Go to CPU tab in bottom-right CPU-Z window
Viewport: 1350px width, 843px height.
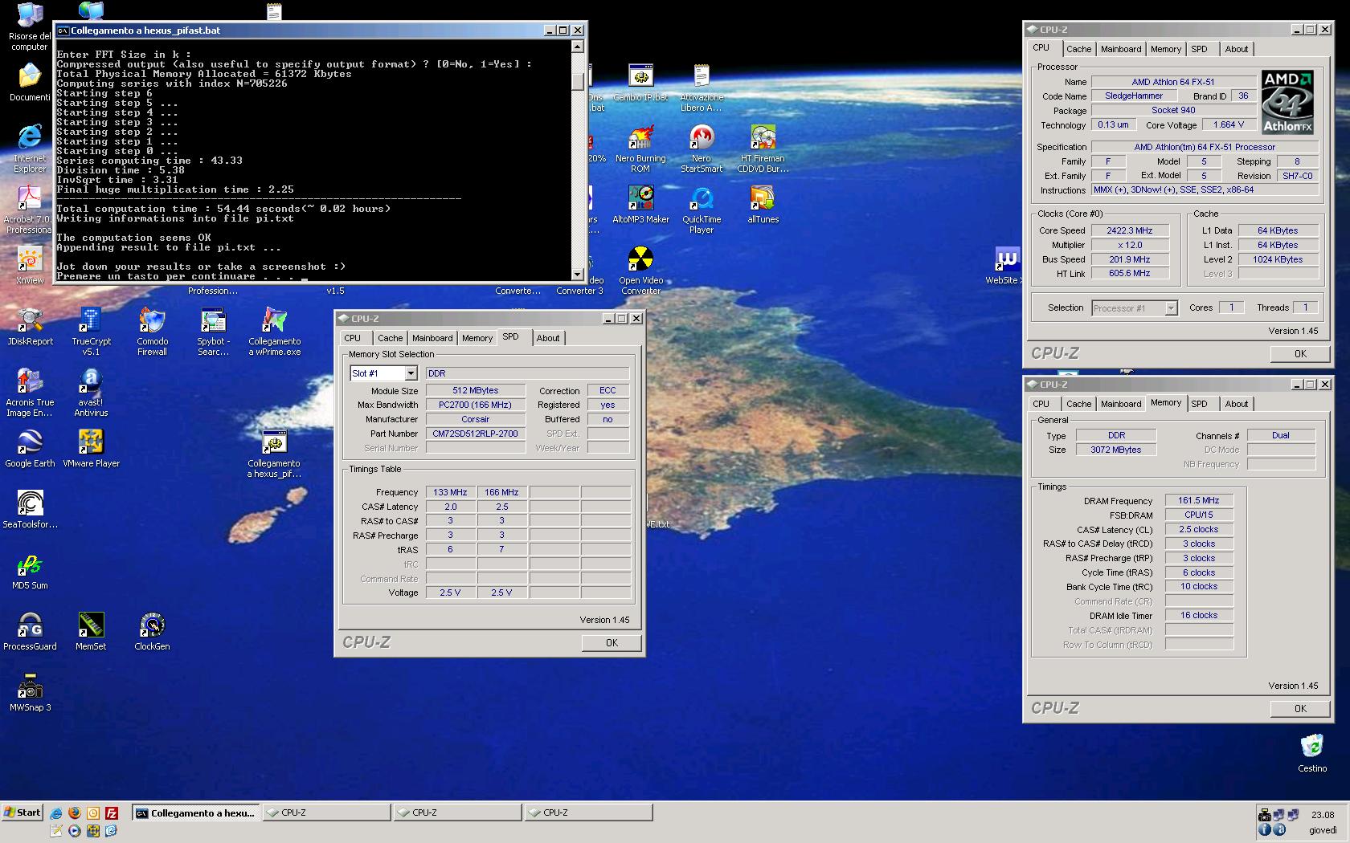click(1041, 404)
